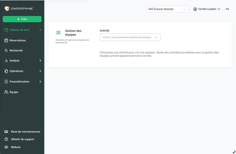Open the Activité selection dropdown
The width and height of the screenshot is (236, 154).
pos(130,37)
